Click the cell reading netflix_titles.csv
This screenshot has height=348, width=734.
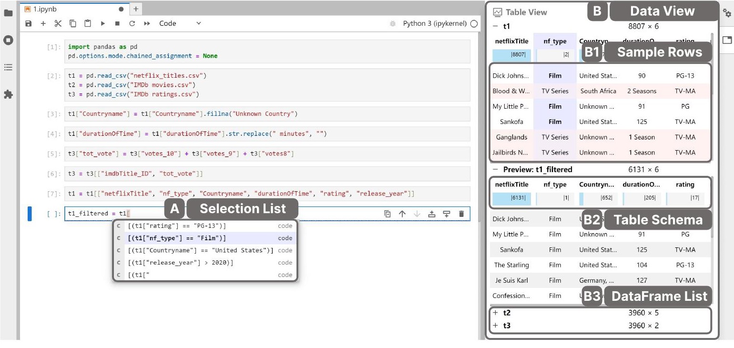(x=267, y=85)
